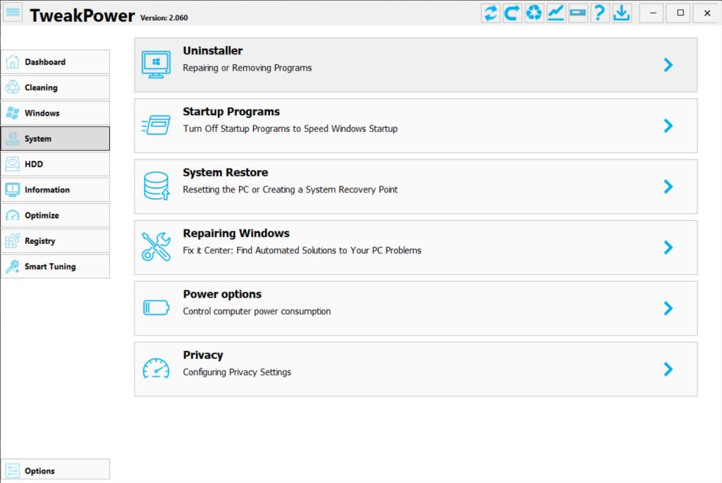The height and width of the screenshot is (483, 722).
Task: Show the Information section
Action: (55, 190)
